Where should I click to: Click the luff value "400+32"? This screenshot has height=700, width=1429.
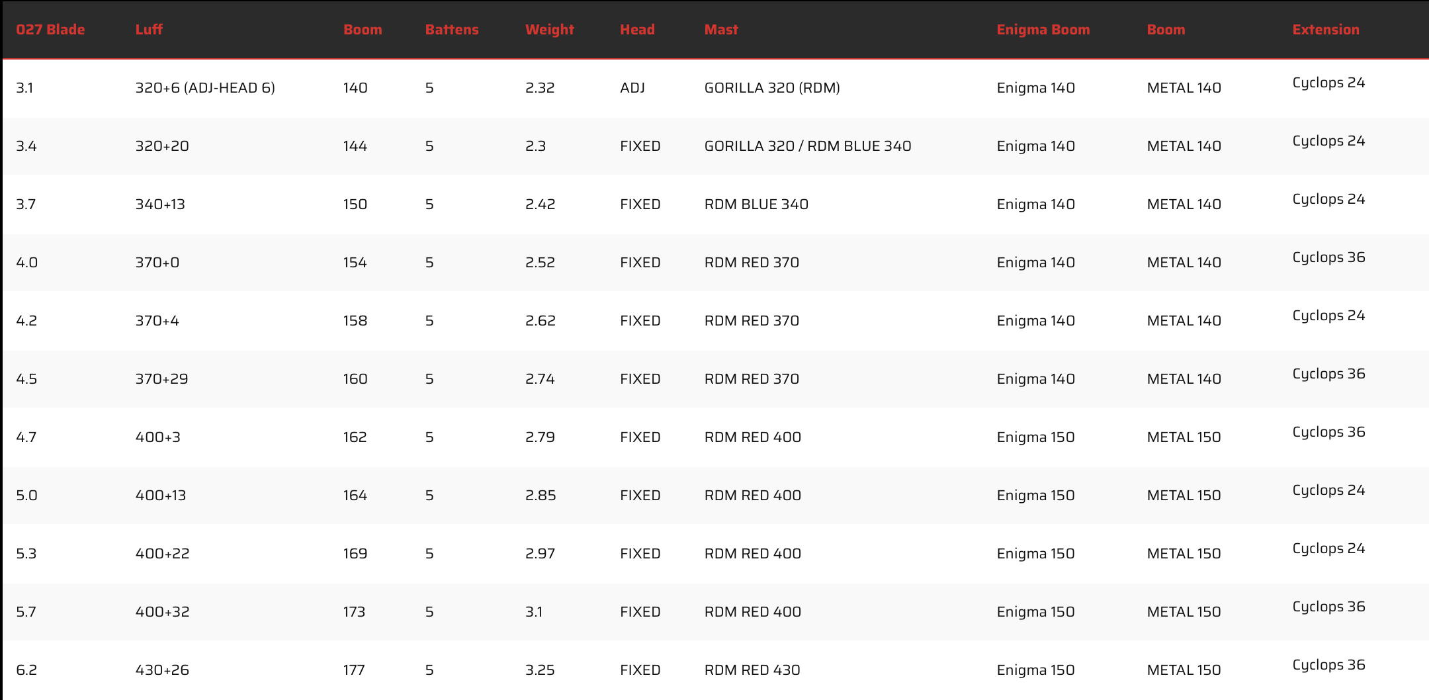tap(163, 612)
